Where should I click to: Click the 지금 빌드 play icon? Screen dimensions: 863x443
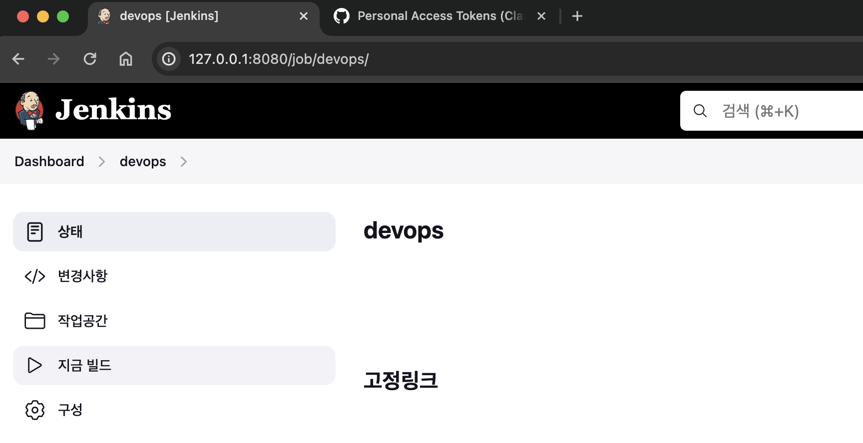(34, 365)
